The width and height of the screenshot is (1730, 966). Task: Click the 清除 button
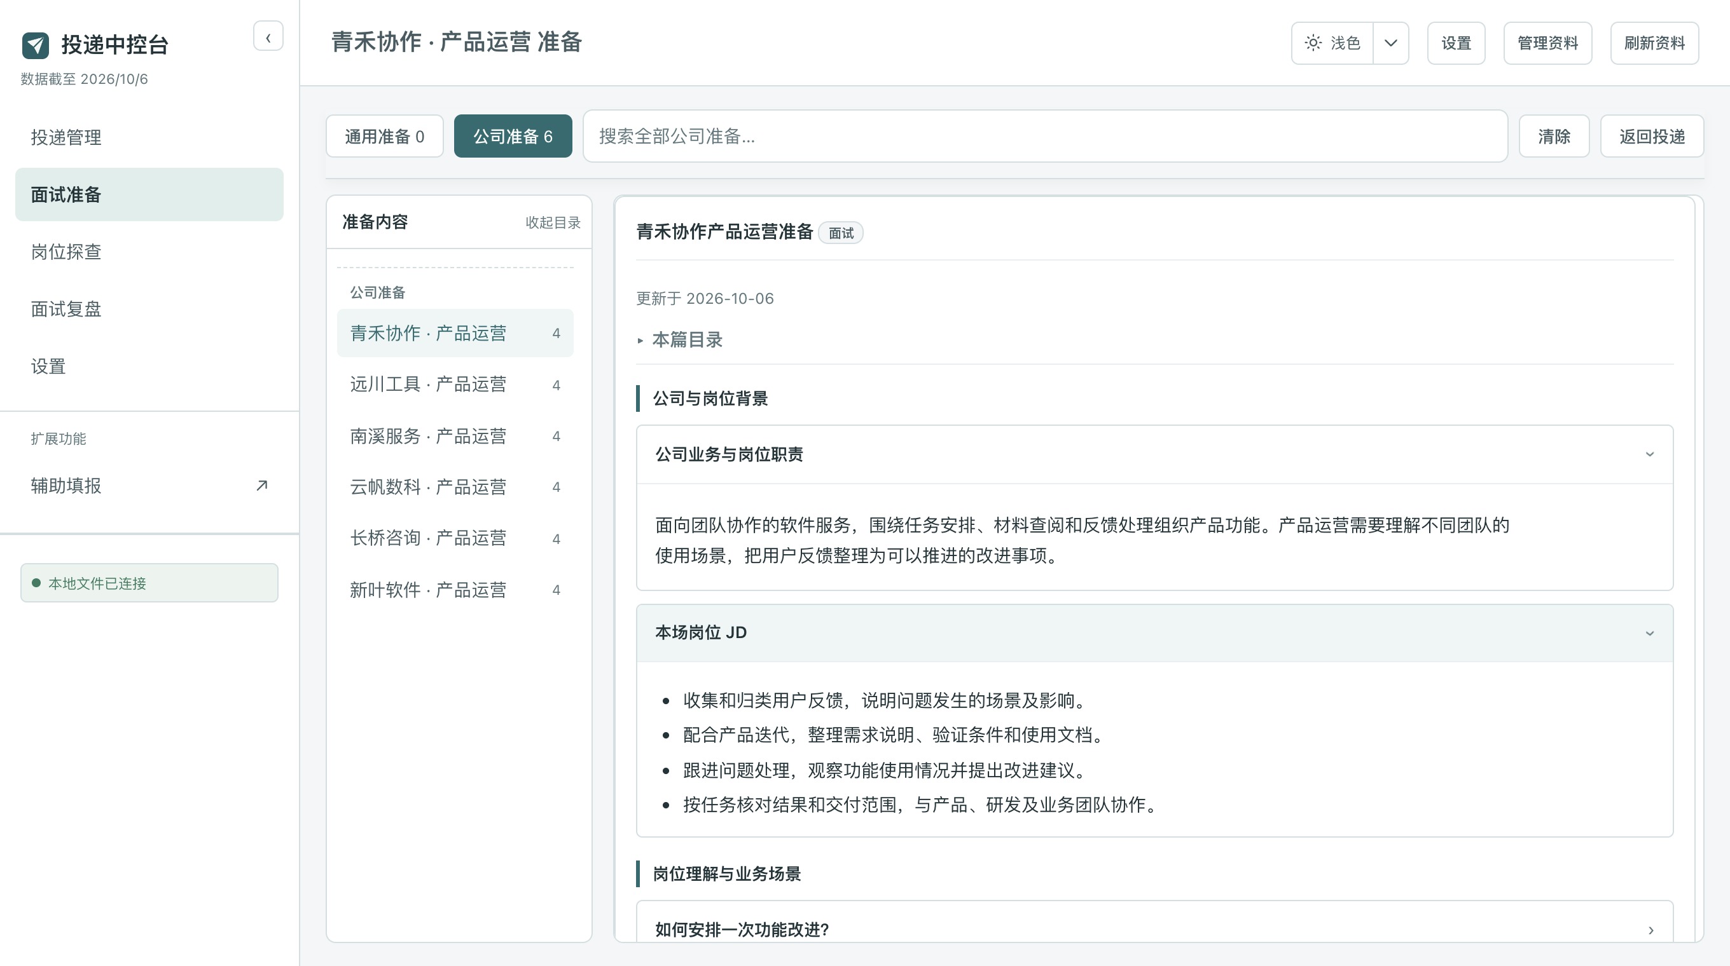point(1554,136)
